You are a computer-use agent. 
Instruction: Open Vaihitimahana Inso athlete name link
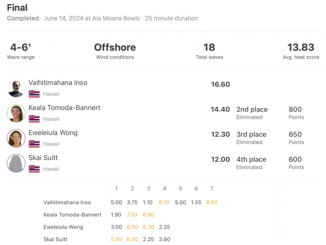58,83
